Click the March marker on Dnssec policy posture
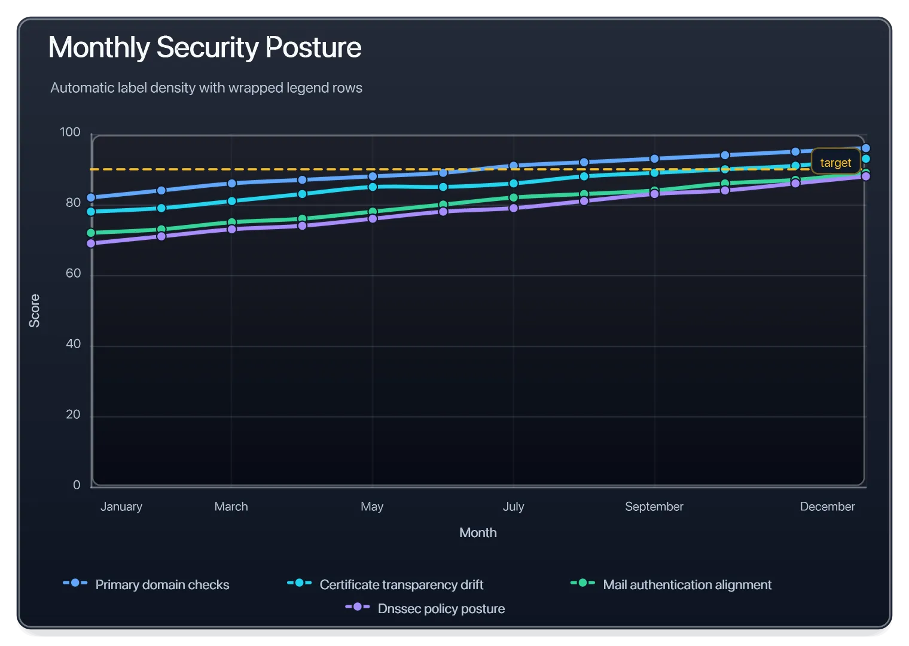The width and height of the screenshot is (909, 646). [231, 229]
